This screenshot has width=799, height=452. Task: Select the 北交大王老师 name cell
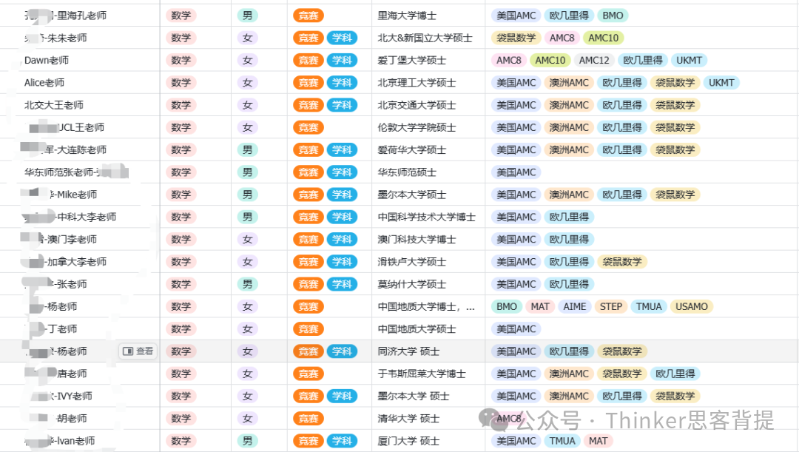point(54,105)
